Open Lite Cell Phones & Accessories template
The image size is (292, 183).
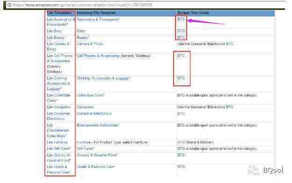tap(60, 63)
